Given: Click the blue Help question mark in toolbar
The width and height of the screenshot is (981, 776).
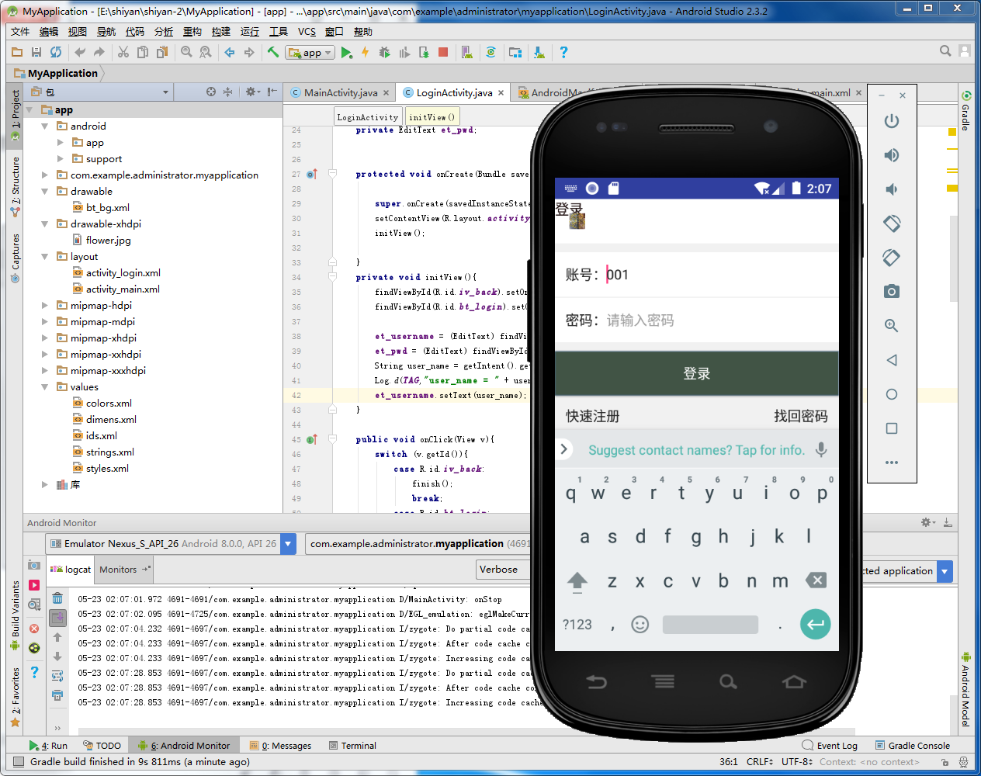Looking at the screenshot, I should [563, 52].
